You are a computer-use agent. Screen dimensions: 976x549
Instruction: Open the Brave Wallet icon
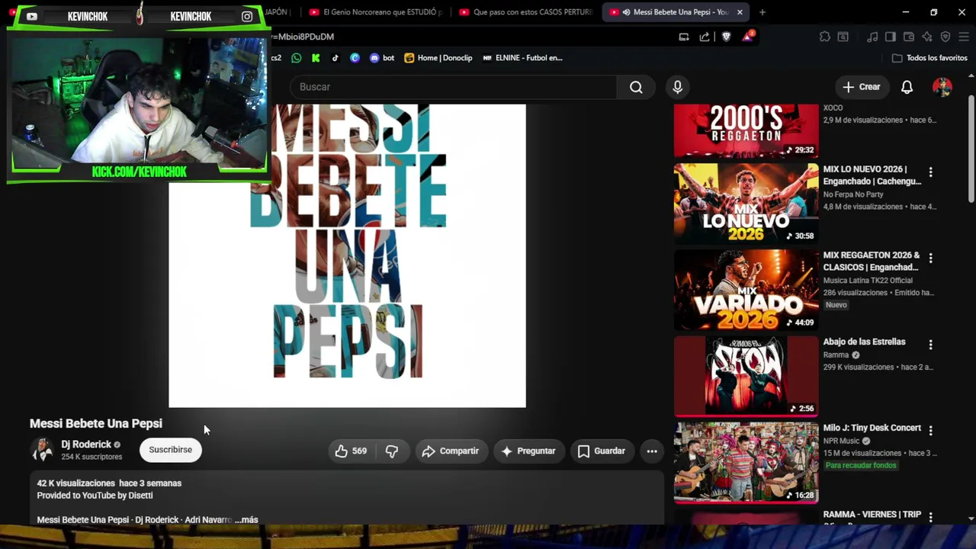point(908,37)
